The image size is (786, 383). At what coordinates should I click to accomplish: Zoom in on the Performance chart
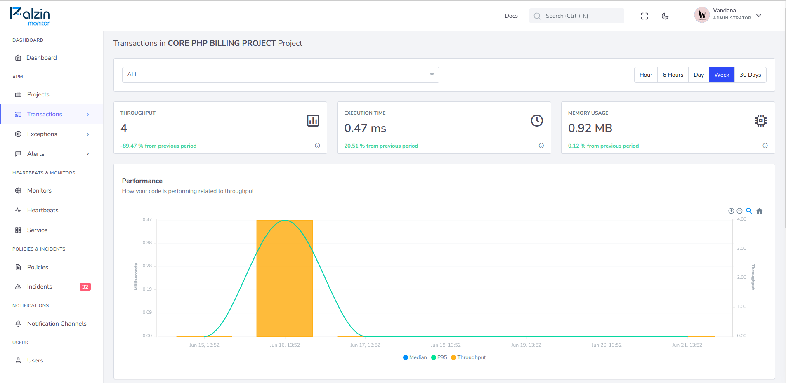731,211
